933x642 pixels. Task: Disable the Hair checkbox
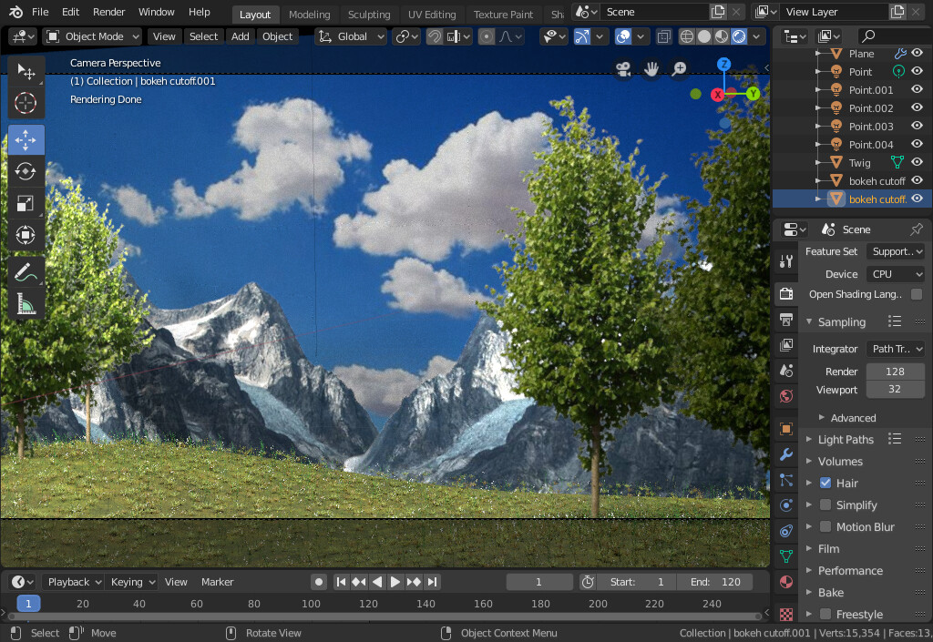click(825, 483)
